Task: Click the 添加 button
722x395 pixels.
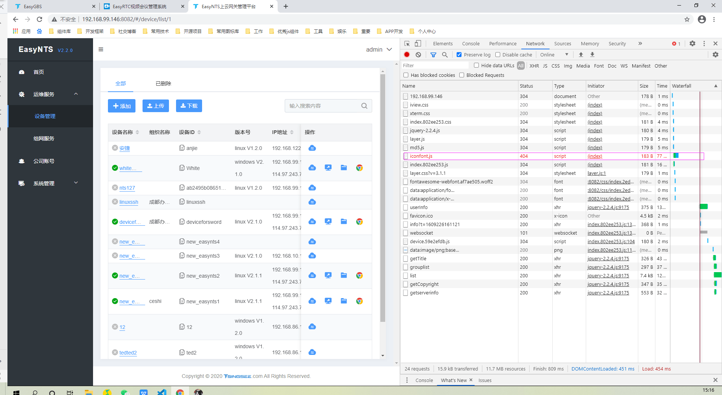Action: 122,106
